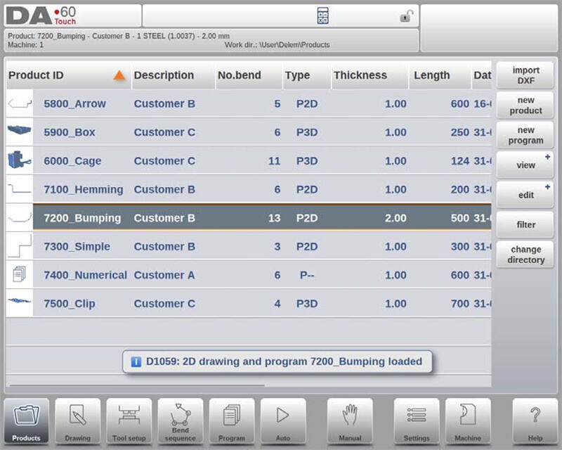The height and width of the screenshot is (450, 562).
Task: Start Auto mode
Action: click(x=283, y=421)
